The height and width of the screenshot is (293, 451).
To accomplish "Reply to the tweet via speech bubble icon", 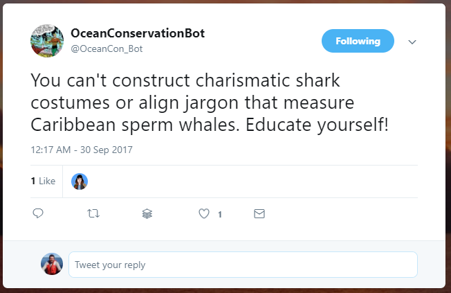I will [38, 214].
